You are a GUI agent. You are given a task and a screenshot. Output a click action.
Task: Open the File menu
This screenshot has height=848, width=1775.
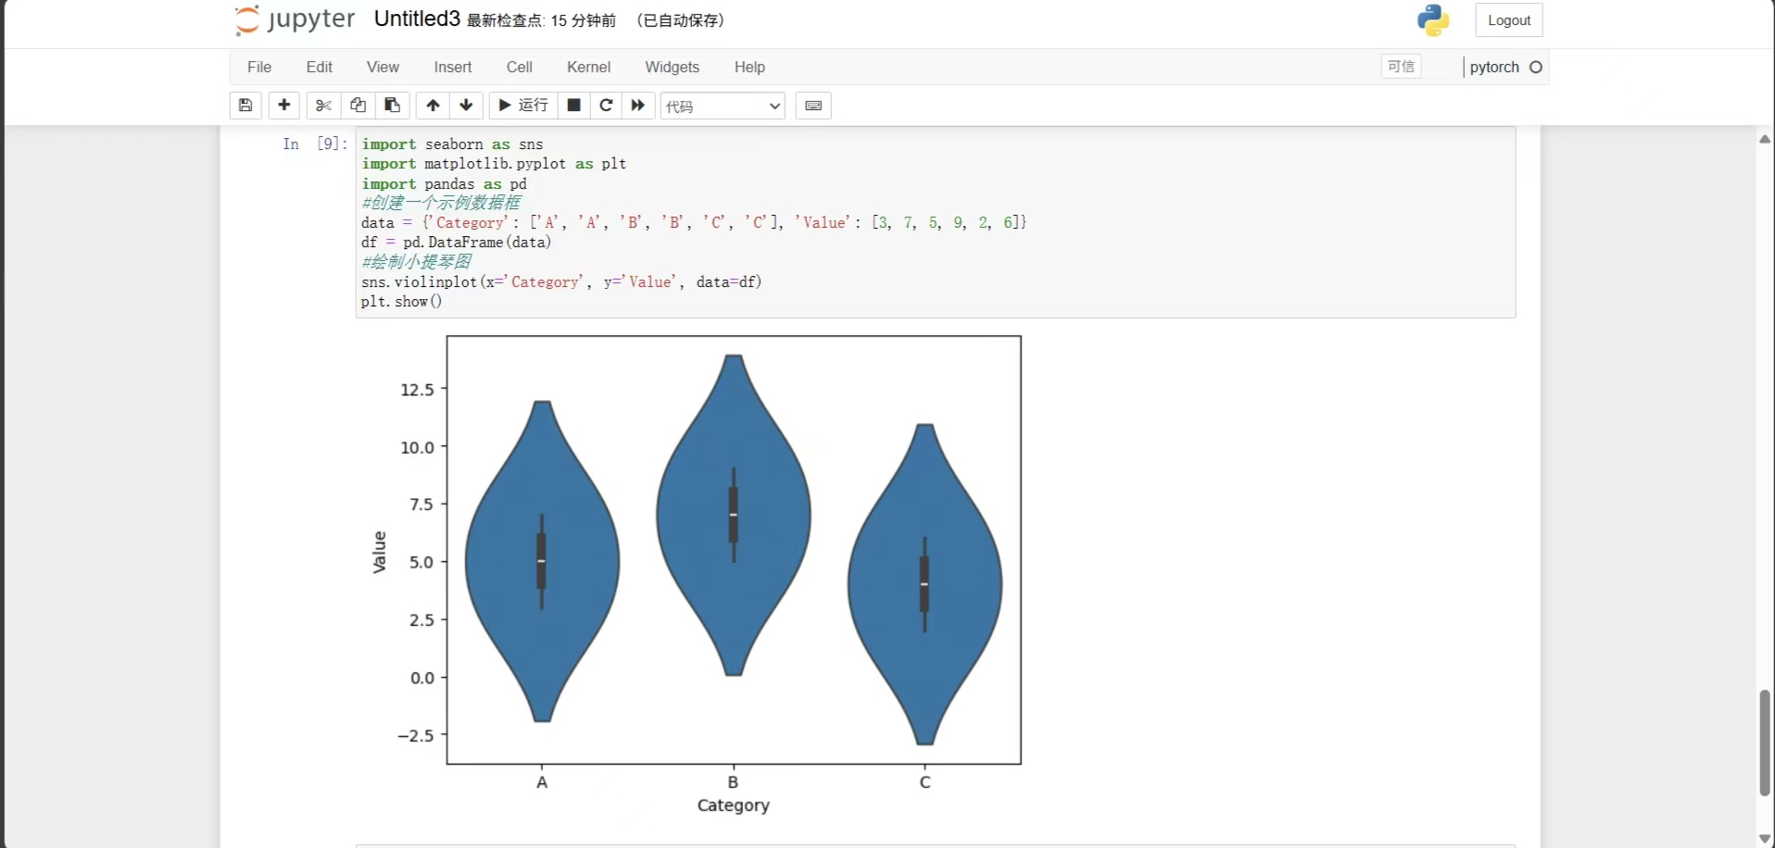[x=259, y=67]
